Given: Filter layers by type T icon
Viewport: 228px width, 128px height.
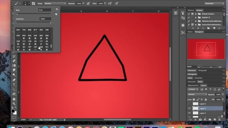Looking at the screenshot, I should point(210,89).
